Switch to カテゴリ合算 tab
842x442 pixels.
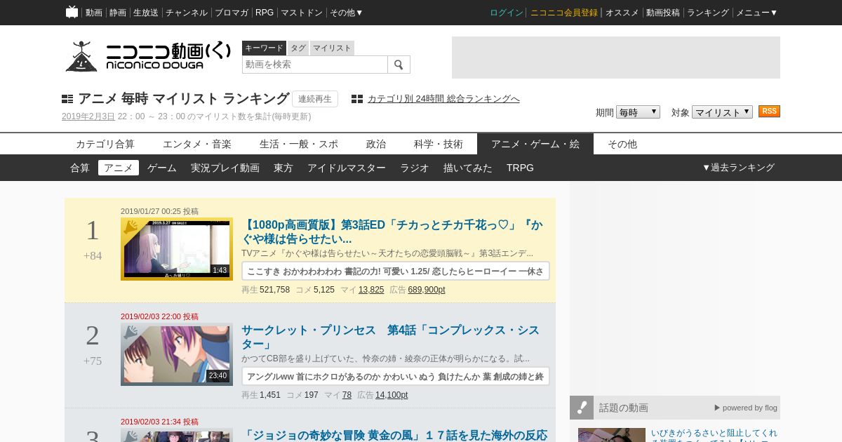click(105, 144)
